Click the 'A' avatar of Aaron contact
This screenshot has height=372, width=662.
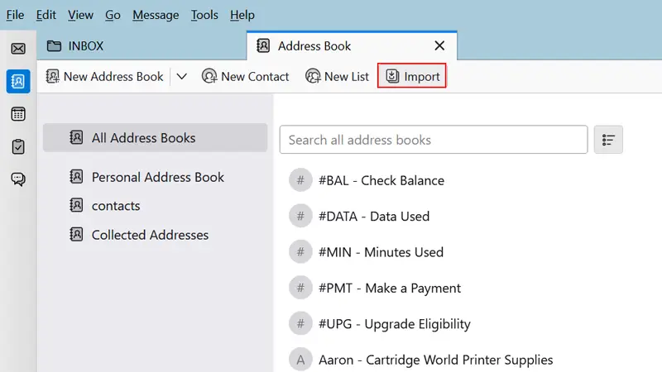300,360
